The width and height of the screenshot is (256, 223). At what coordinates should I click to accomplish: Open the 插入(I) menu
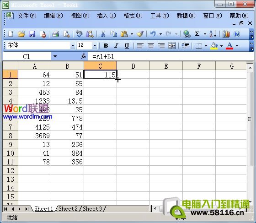107,16
